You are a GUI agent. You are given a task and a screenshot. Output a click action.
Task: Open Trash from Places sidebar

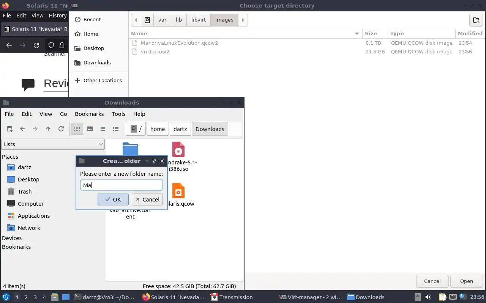pos(25,191)
